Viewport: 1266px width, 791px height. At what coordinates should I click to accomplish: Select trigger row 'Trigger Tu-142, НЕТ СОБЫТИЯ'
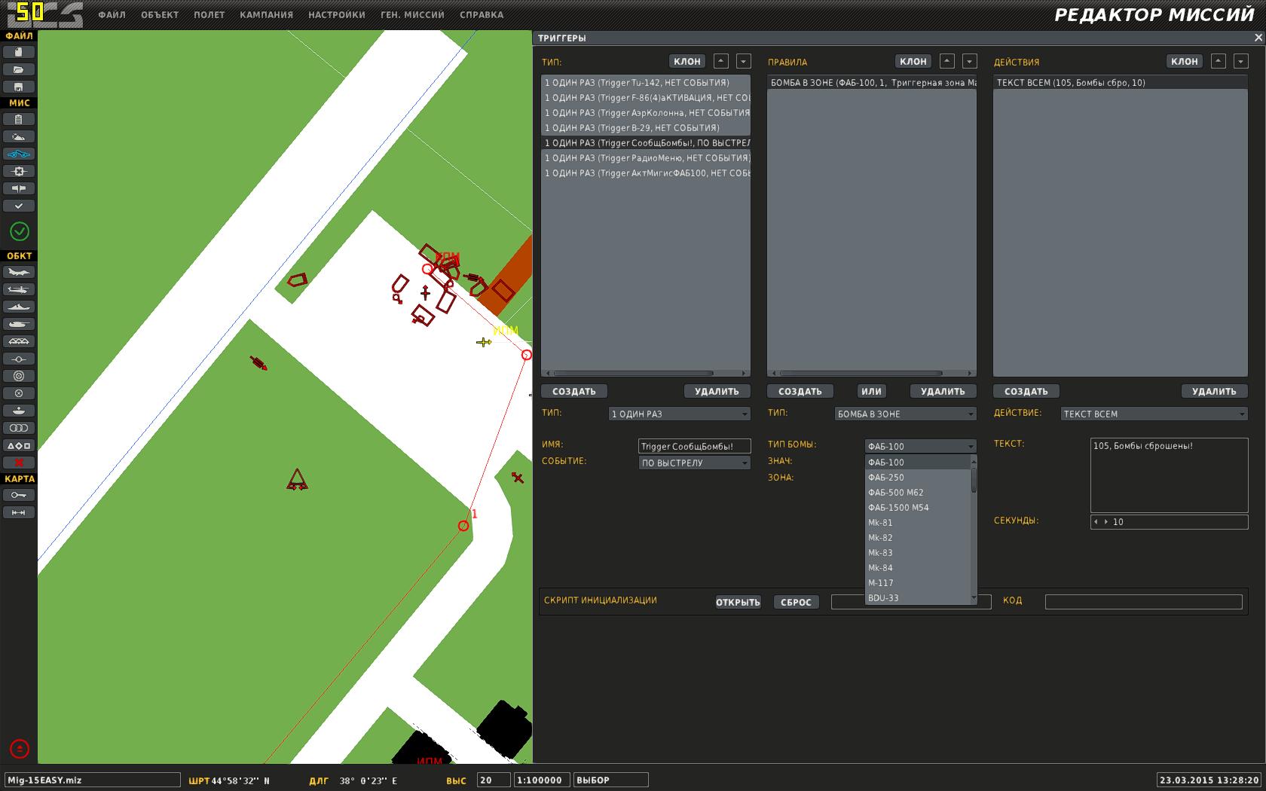[x=646, y=83]
